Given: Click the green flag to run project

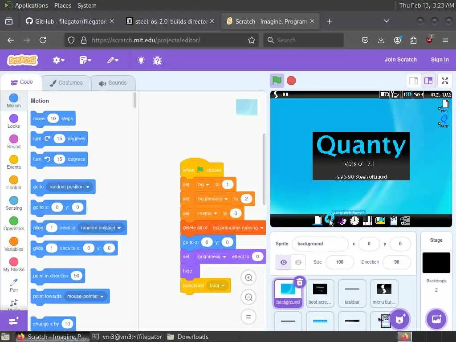Looking at the screenshot, I should [277, 81].
